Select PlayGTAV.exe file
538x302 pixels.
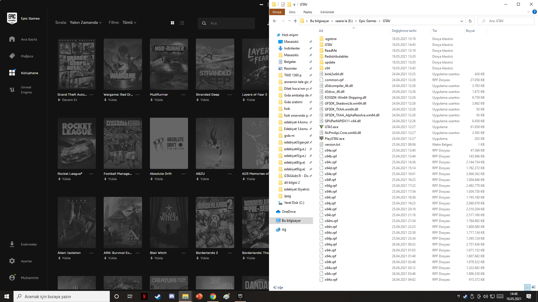[335, 139]
